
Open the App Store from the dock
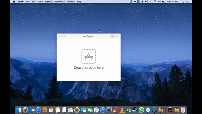pyautogui.click(x=103, y=110)
